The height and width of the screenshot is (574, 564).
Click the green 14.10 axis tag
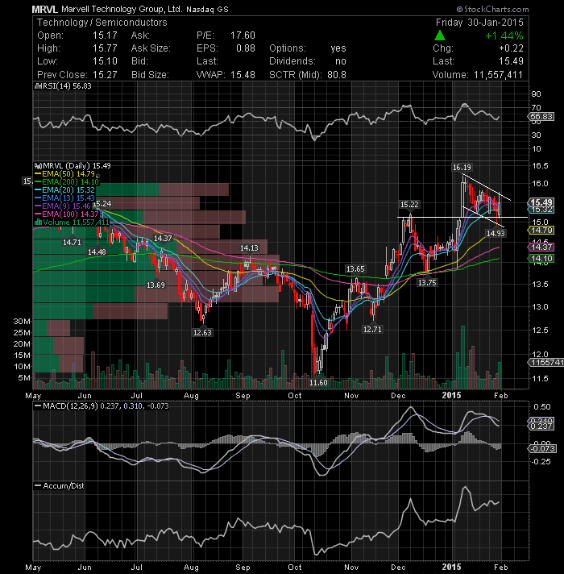pyautogui.click(x=541, y=259)
